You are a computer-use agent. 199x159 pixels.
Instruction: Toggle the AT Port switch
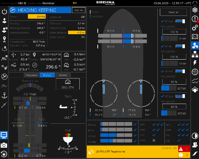(x=180, y=71)
